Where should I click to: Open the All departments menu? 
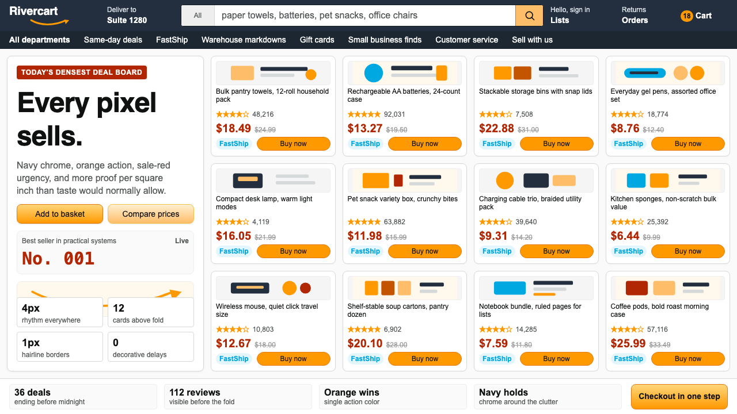(40, 40)
